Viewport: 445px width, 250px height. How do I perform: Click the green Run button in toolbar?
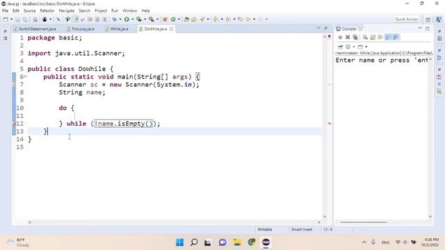127,19
